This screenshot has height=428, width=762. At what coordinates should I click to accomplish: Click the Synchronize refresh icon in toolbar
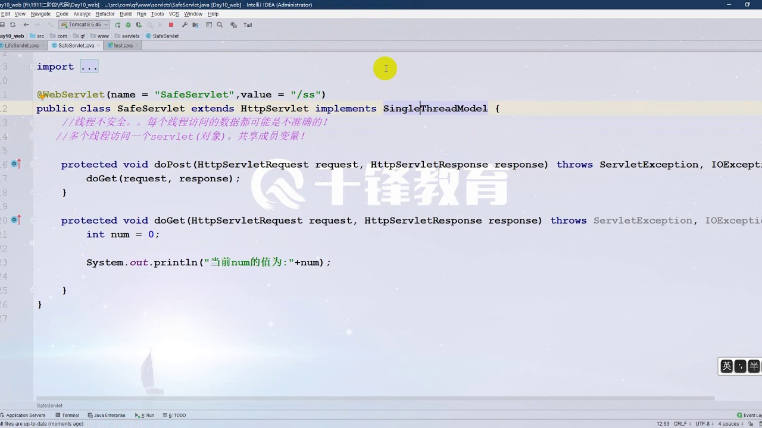(13, 25)
